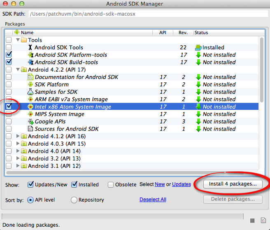Image resolution: width=270 pixels, height=230 pixels.
Task: Collapse the Android 4.2.2 (API 17) group
Action: pos(18,70)
